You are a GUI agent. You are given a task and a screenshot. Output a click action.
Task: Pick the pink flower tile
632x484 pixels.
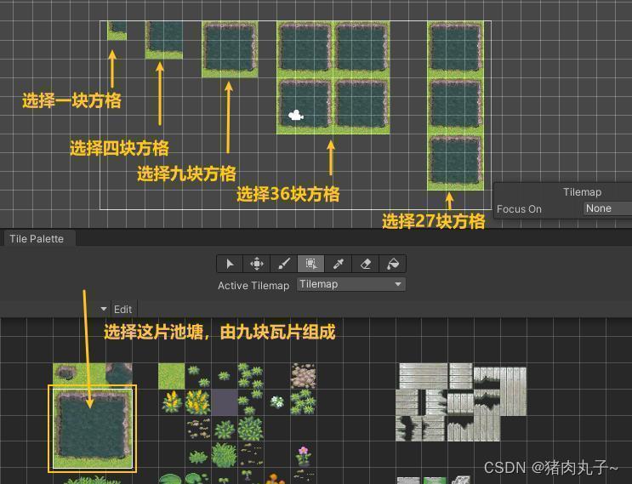304,455
